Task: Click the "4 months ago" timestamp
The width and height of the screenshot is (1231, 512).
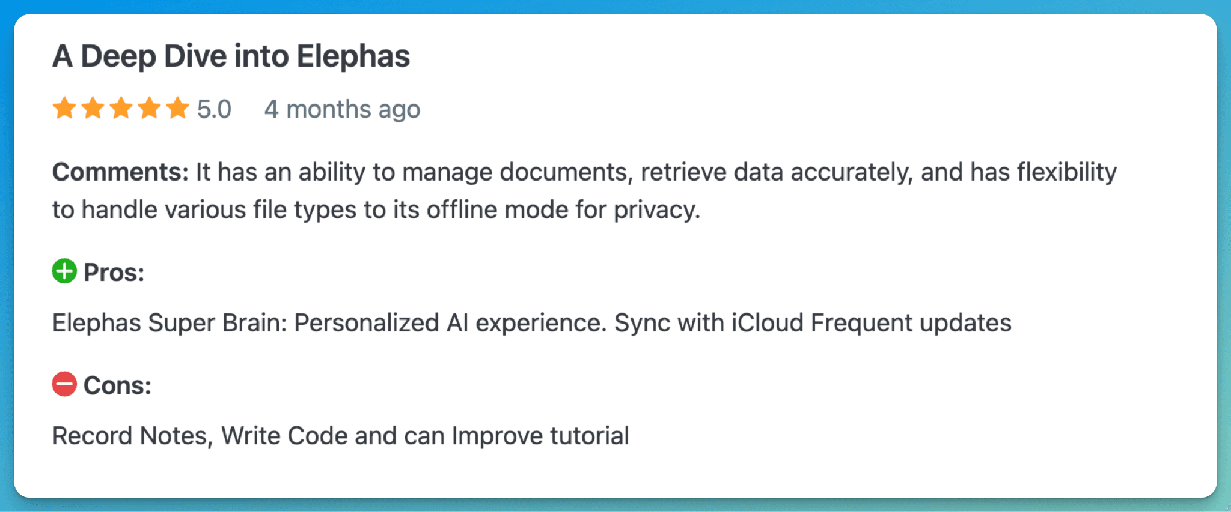Action: [342, 109]
